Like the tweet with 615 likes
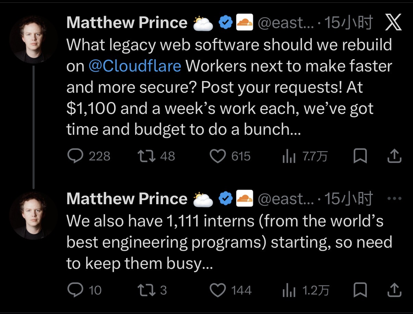 tap(217, 156)
